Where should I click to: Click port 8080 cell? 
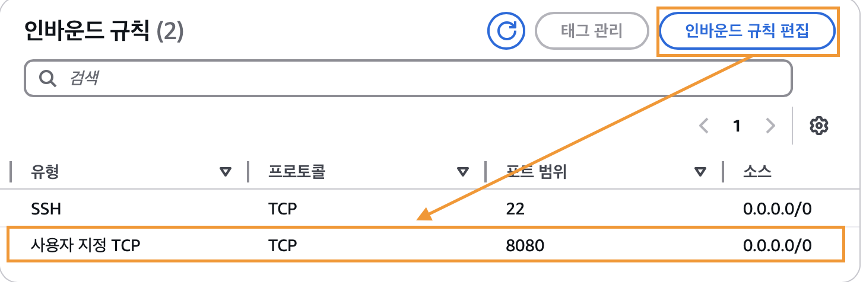click(x=525, y=245)
